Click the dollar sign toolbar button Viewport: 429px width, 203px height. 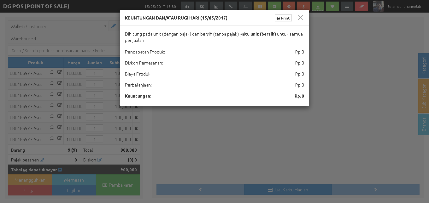pyautogui.click(x=303, y=6)
